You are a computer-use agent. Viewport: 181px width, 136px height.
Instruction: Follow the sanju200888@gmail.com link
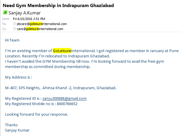(x=64, y=99)
